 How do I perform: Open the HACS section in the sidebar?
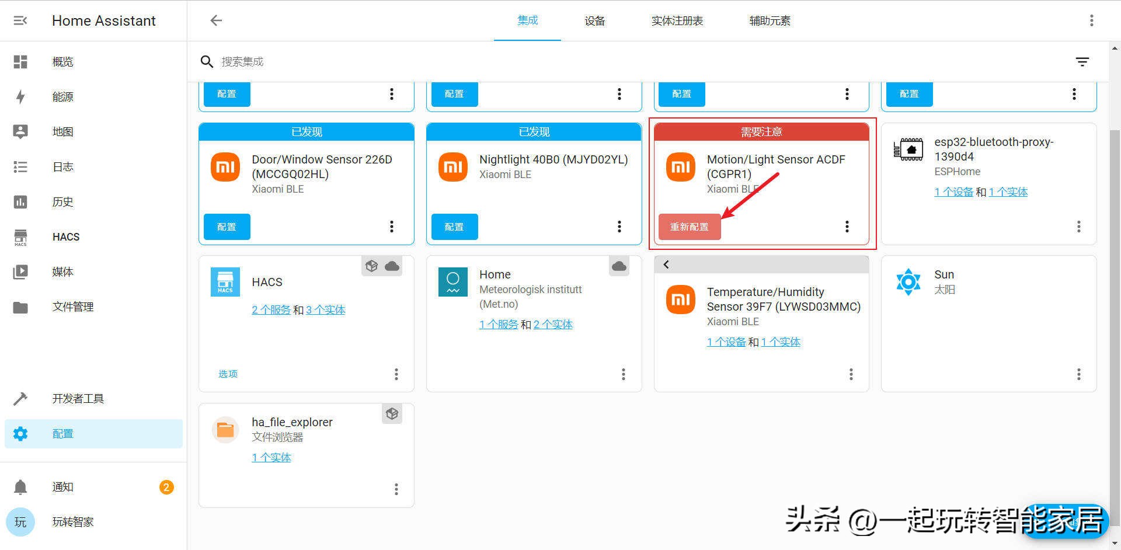65,236
